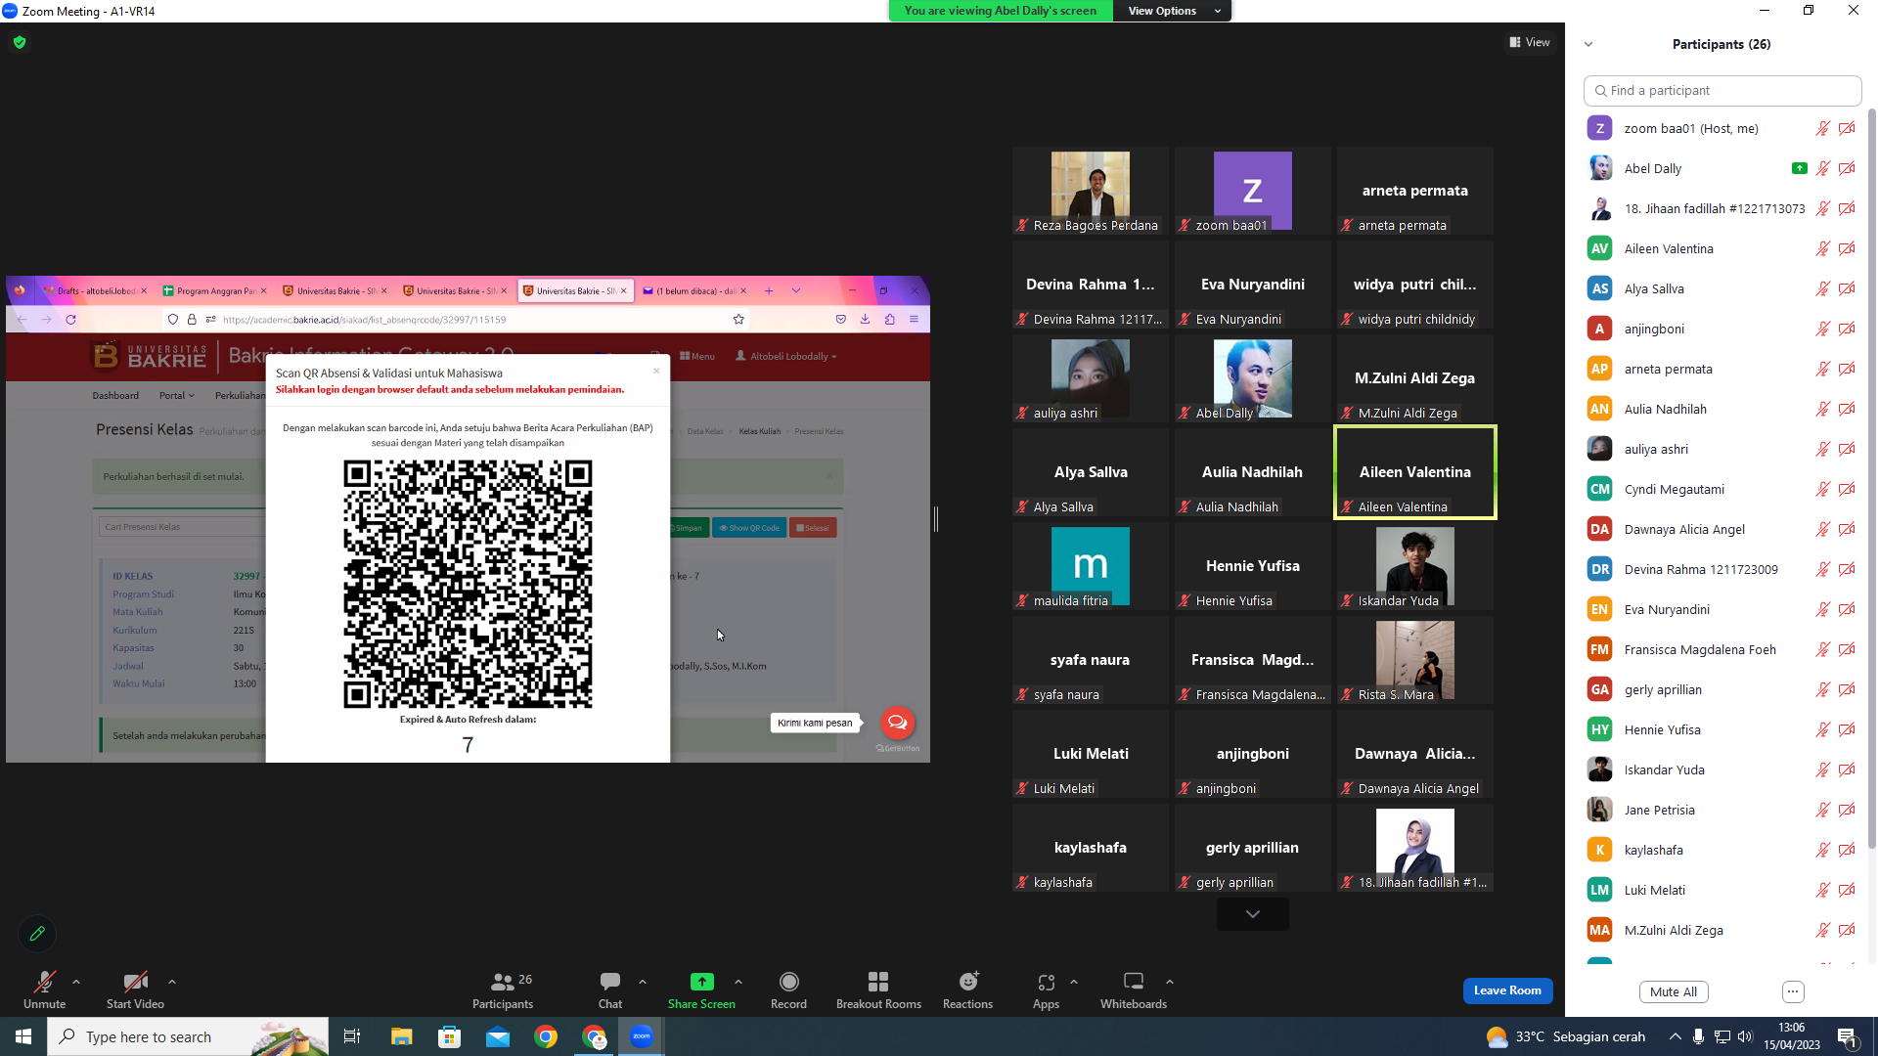Click the Find a participant search field
Screen dimensions: 1878x1056
tap(1722, 90)
